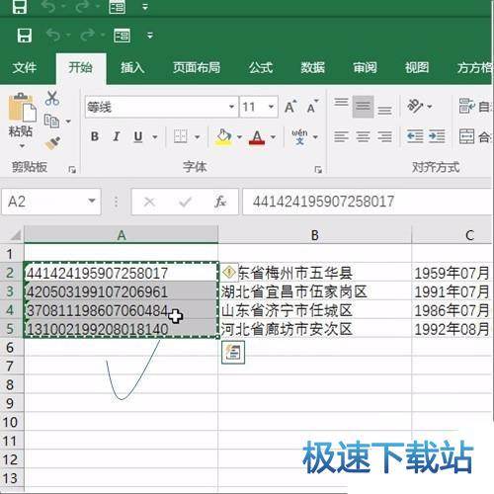This screenshot has height=494, width=494.
Task: Toggle Italic formatting
Action: pos(116,136)
